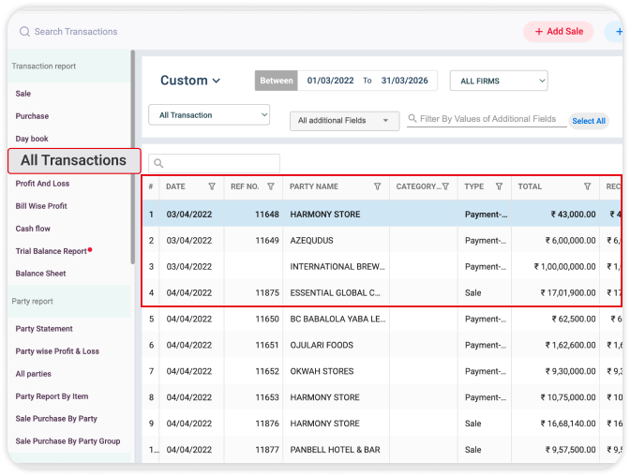The height and width of the screenshot is (476, 630).
Task: Select the INTERNATIONAL BREW... row
Action: coord(382,266)
